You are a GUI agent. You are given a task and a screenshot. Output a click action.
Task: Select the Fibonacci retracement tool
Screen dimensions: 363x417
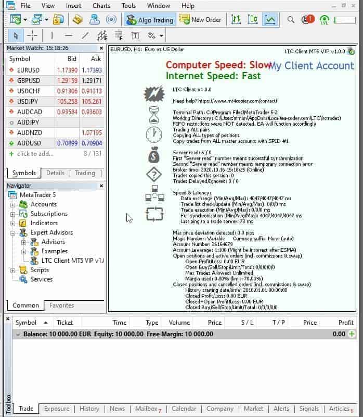tap(119, 35)
